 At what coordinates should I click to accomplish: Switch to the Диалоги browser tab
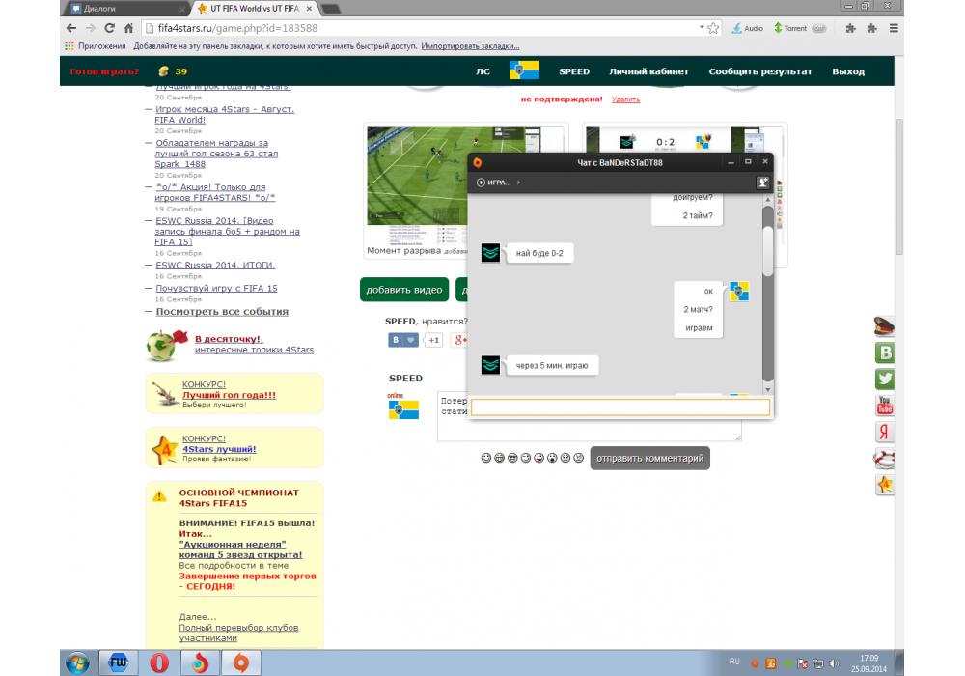[x=125, y=8]
